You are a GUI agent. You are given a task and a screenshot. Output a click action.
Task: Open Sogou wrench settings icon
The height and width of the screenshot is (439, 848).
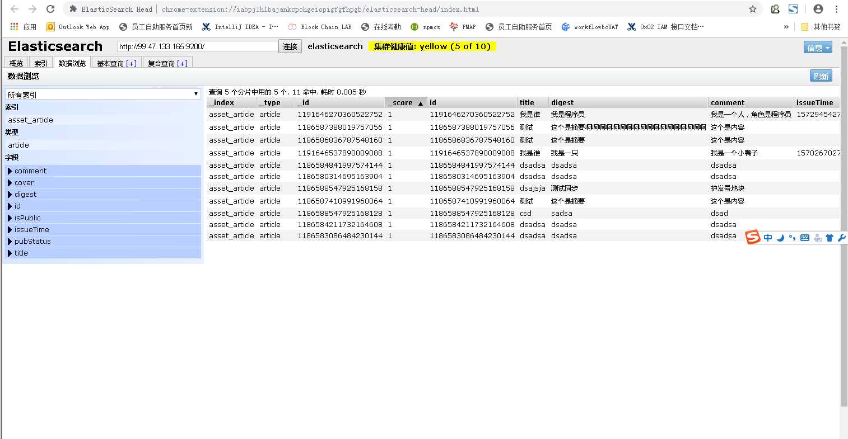coord(841,238)
